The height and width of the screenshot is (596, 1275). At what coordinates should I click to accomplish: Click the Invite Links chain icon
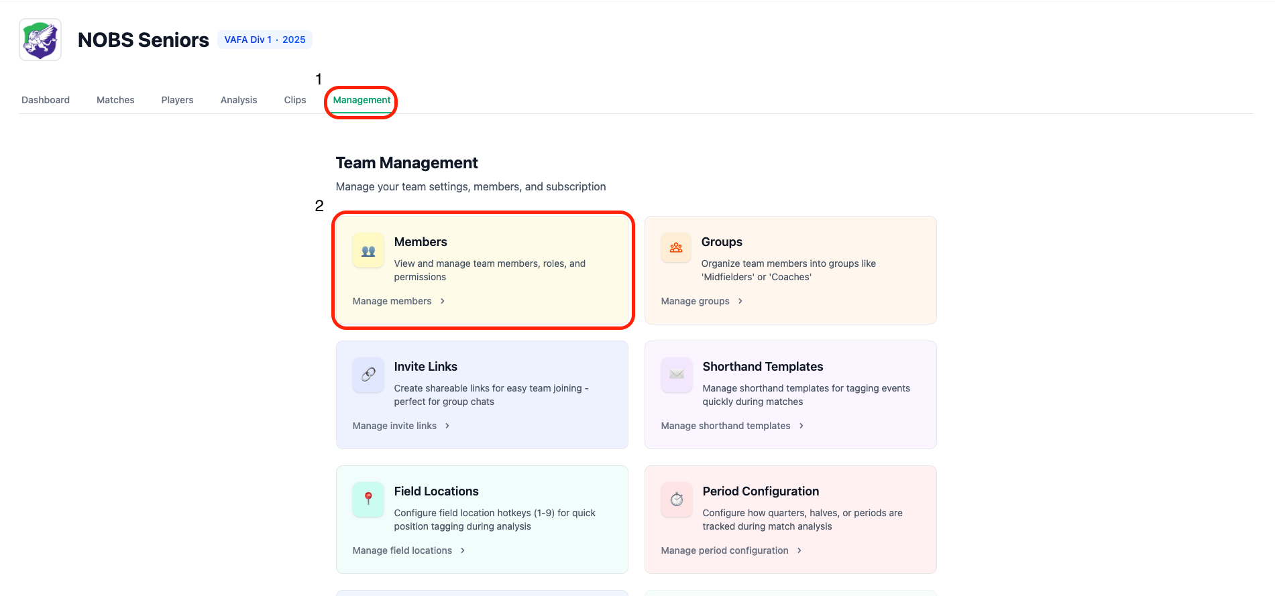(x=368, y=375)
